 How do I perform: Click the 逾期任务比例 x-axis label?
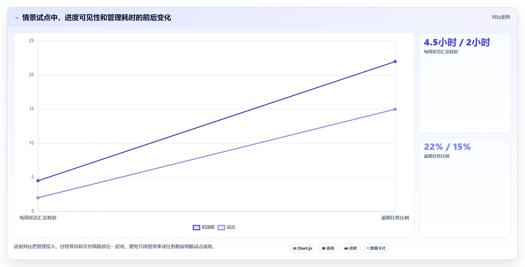(395, 218)
